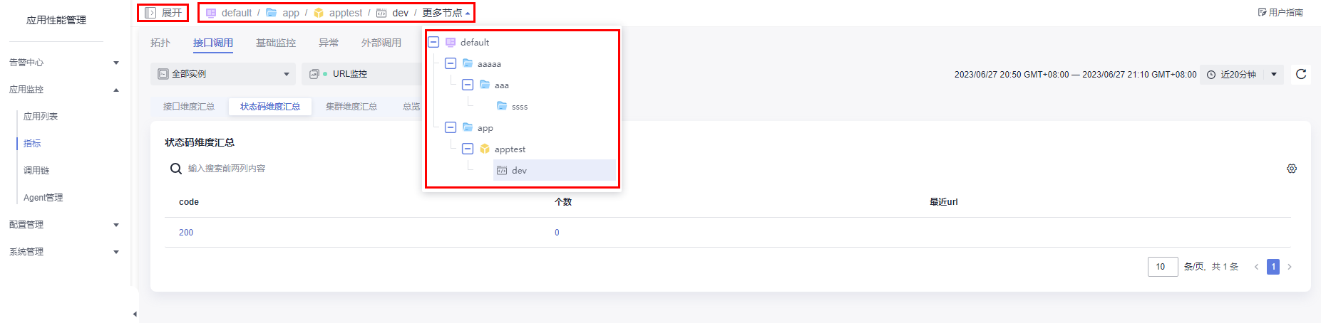1321x323 pixels.
Task: Click the expand sidebar icon labeled 展开
Action: [x=150, y=13]
